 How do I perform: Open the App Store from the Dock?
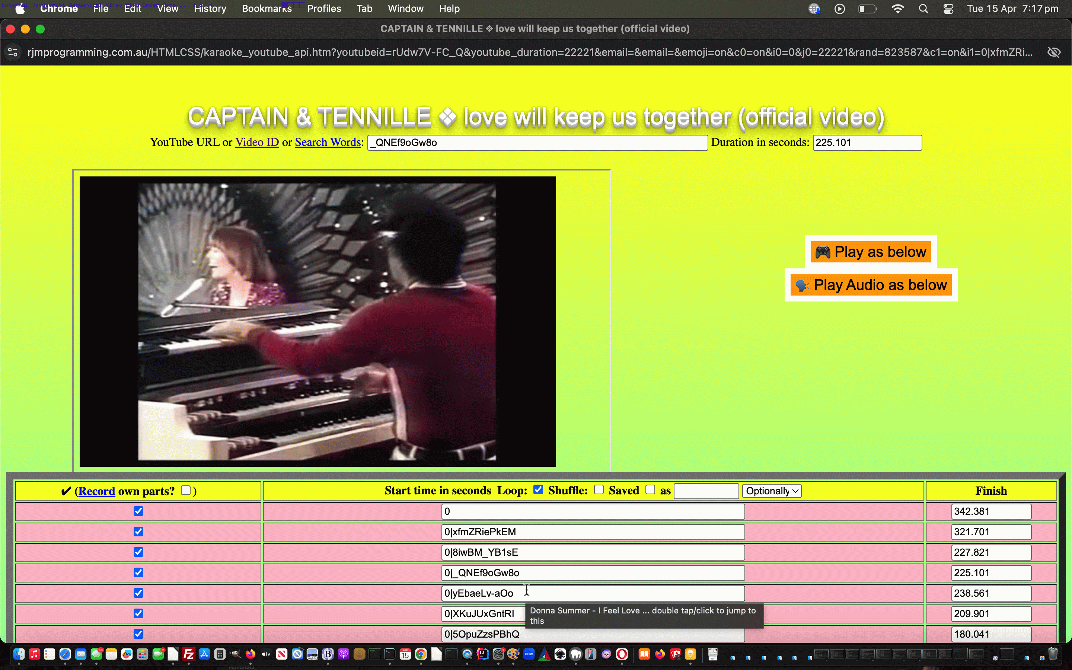pos(204,654)
